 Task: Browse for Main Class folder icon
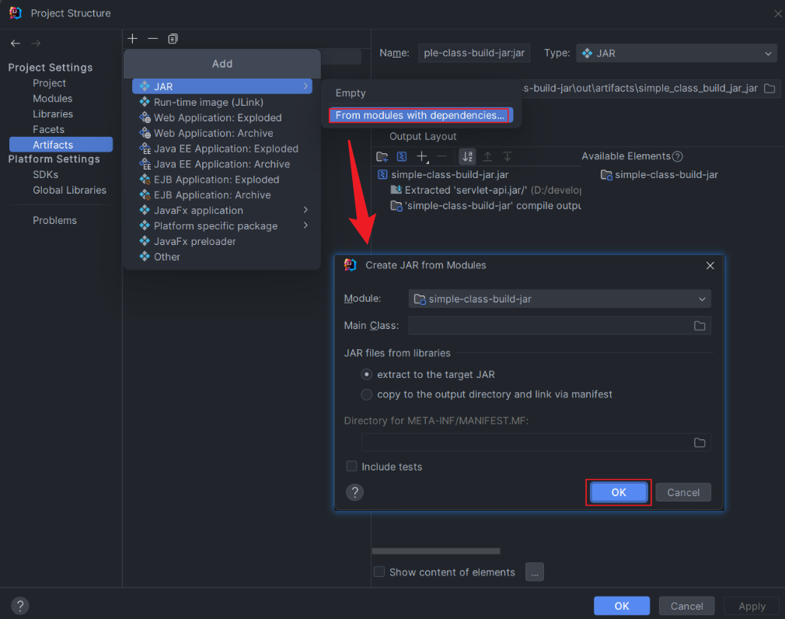[x=700, y=326]
